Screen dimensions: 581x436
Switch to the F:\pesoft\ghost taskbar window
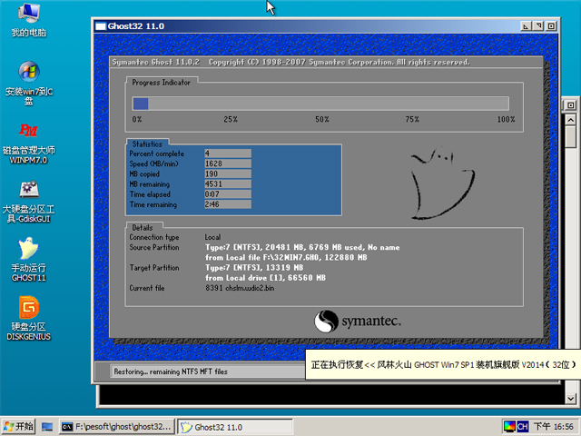(117, 427)
